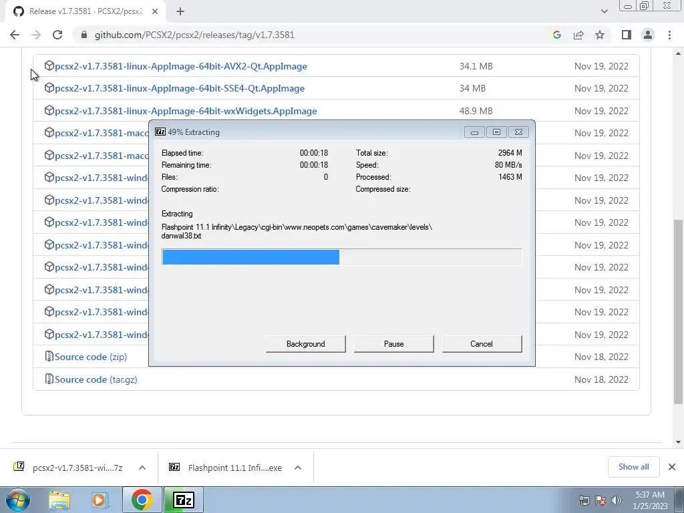The height and width of the screenshot is (513, 684).
Task: Open Windows Media Player from taskbar
Action: tap(100, 500)
